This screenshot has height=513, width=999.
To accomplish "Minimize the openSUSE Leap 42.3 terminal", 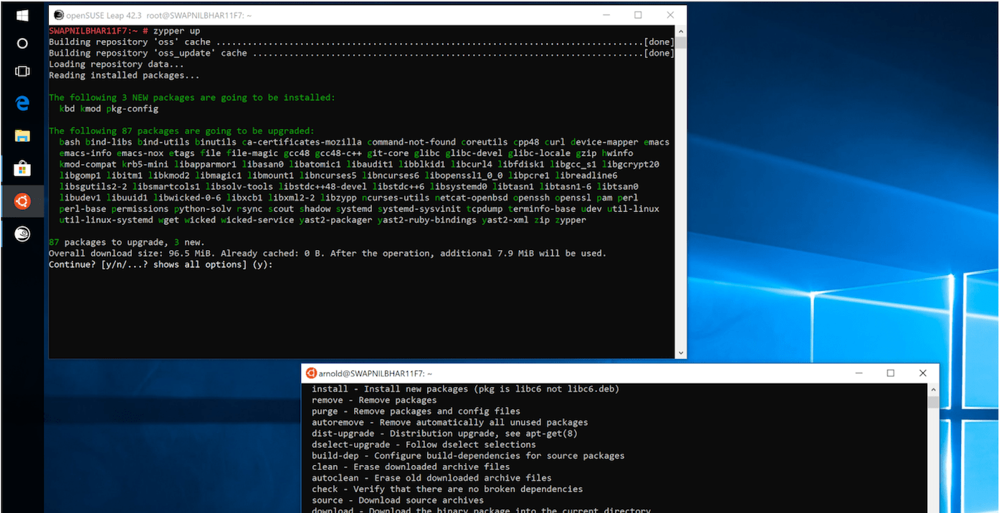I will click(x=605, y=14).
